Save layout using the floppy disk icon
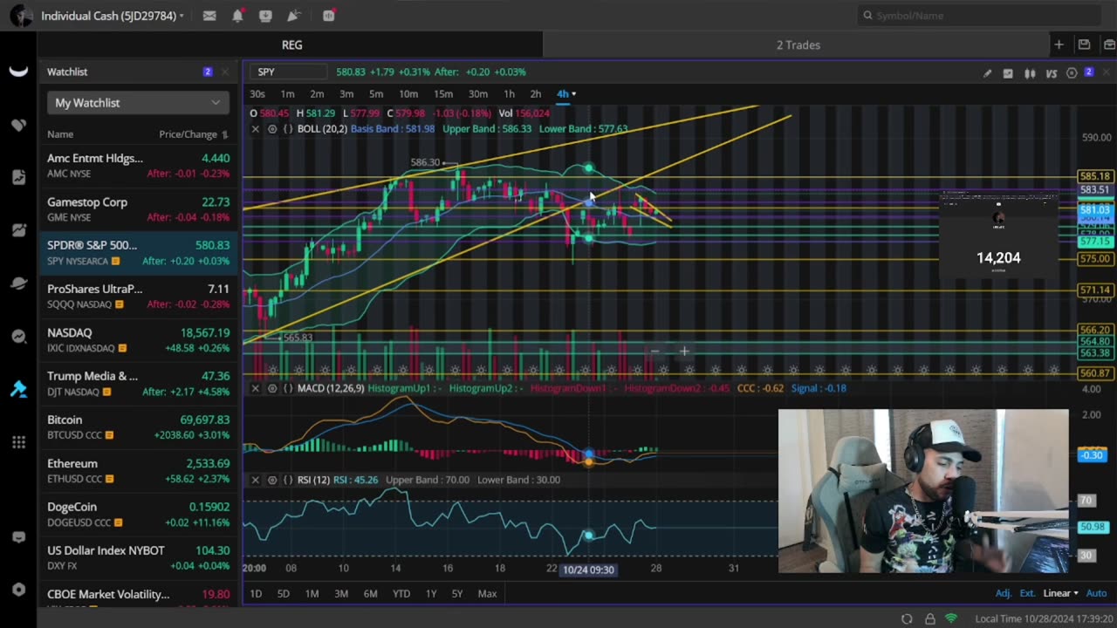 1084,44
